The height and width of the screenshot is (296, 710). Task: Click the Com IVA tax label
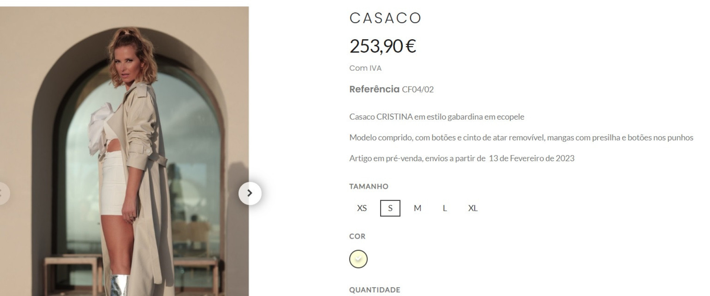point(365,68)
